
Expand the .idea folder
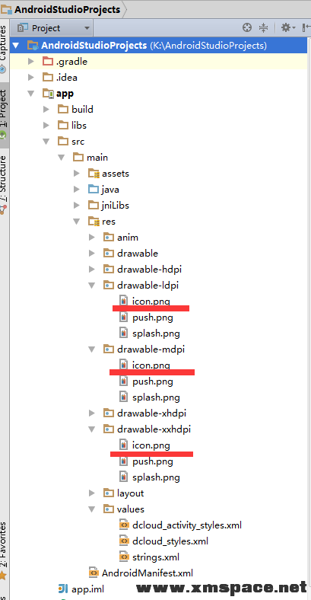click(31, 78)
